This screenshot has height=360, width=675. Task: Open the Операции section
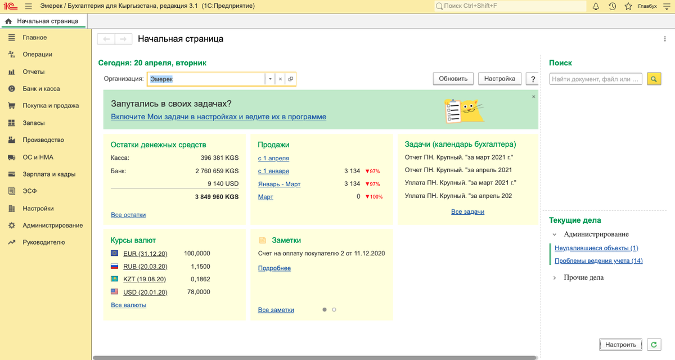click(x=38, y=55)
